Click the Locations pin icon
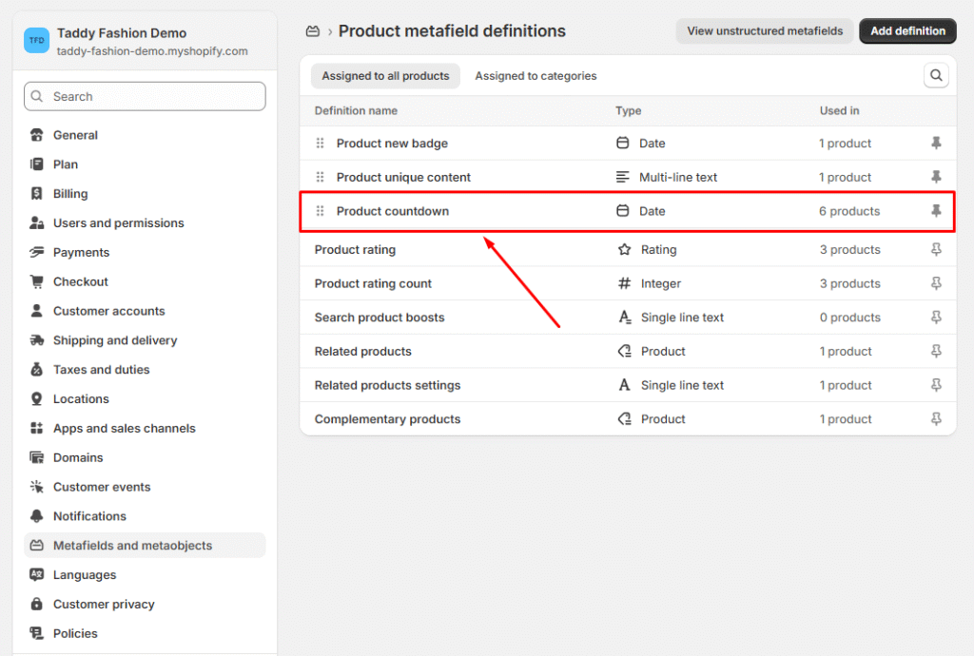This screenshot has width=974, height=656. [37, 398]
